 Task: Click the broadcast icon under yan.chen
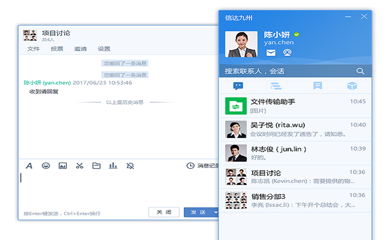(287, 52)
